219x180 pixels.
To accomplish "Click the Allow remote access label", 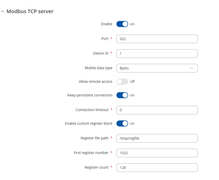I will [x=95, y=82].
